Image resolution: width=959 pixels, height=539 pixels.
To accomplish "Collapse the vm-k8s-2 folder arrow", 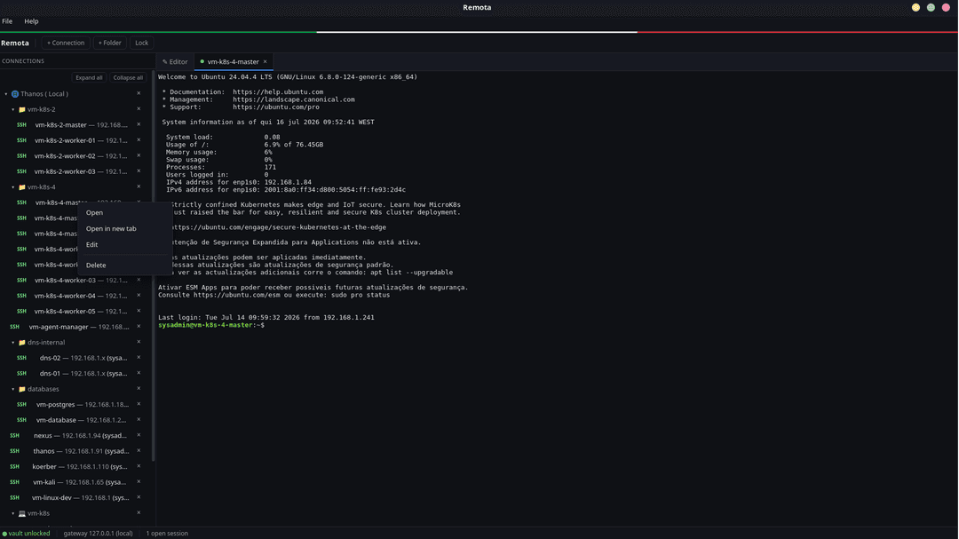I will coord(12,109).
